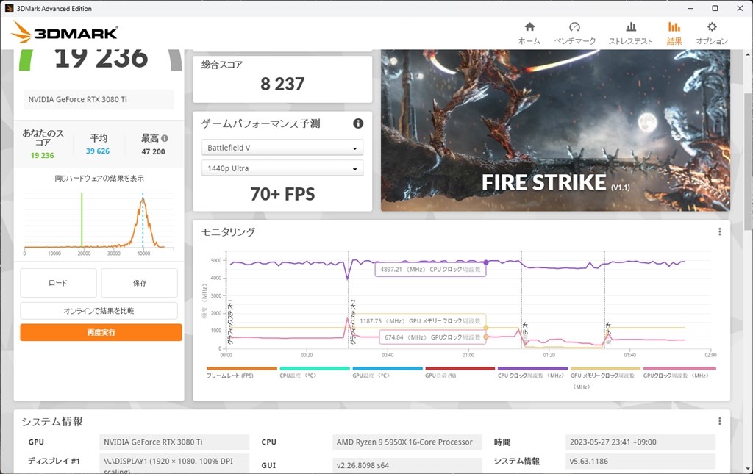Click the info icon next to 最高
Image resolution: width=753 pixels, height=474 pixels.
click(165, 138)
